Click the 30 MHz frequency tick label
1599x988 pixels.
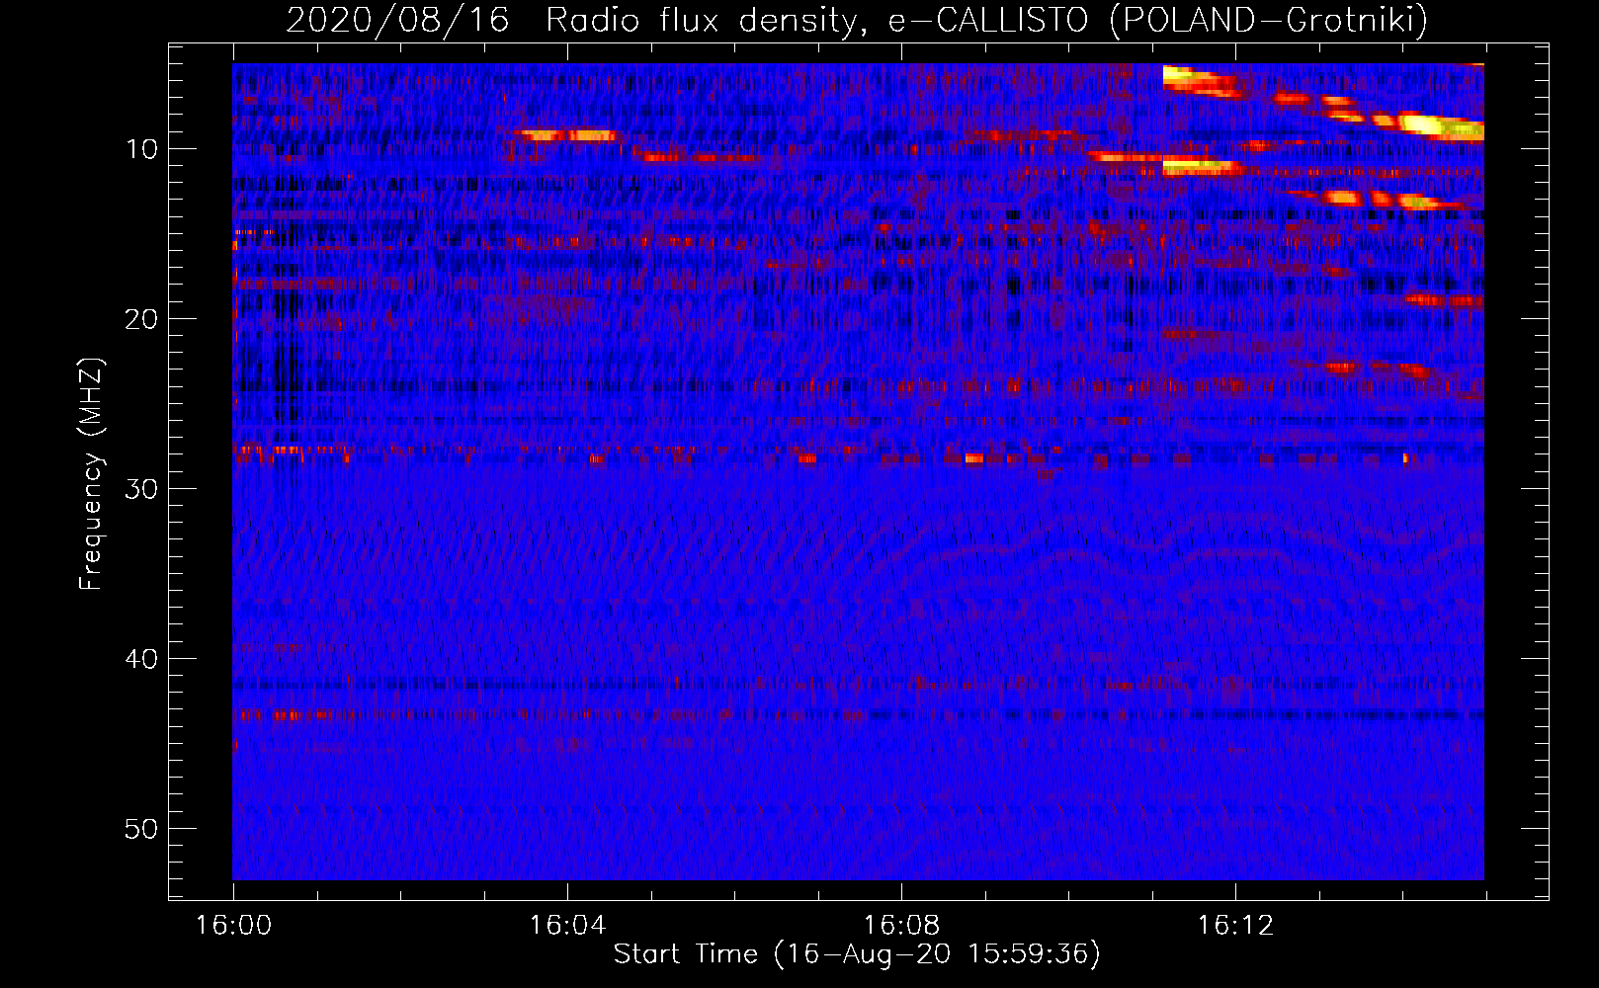click(141, 490)
